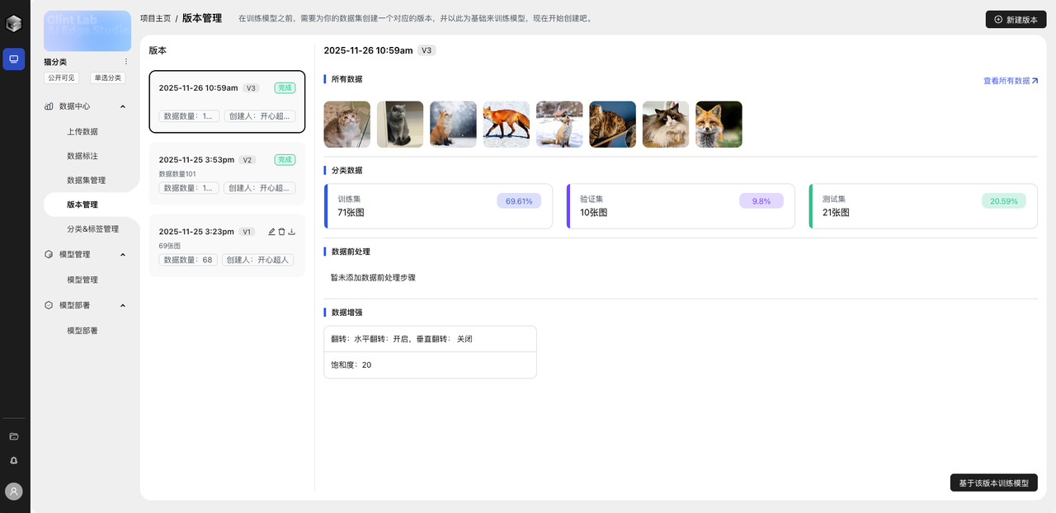Select the workspace monitor icon in sidebar
Image resolution: width=1056 pixels, height=513 pixels.
coord(13,59)
